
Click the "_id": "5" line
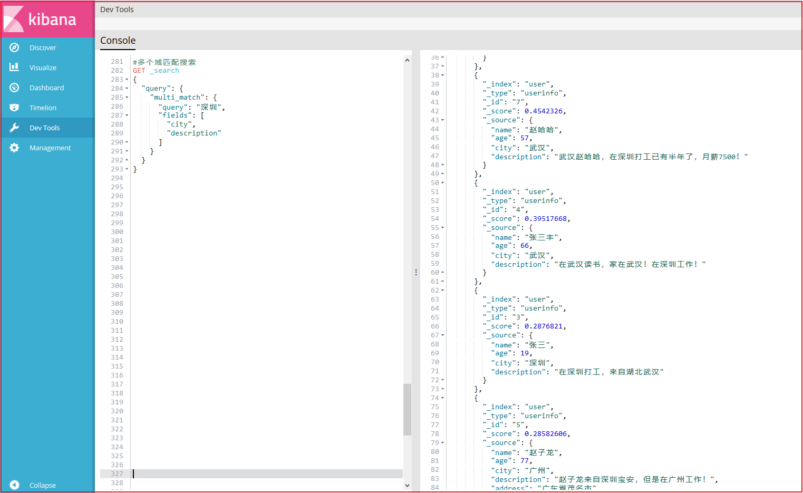(x=505, y=425)
